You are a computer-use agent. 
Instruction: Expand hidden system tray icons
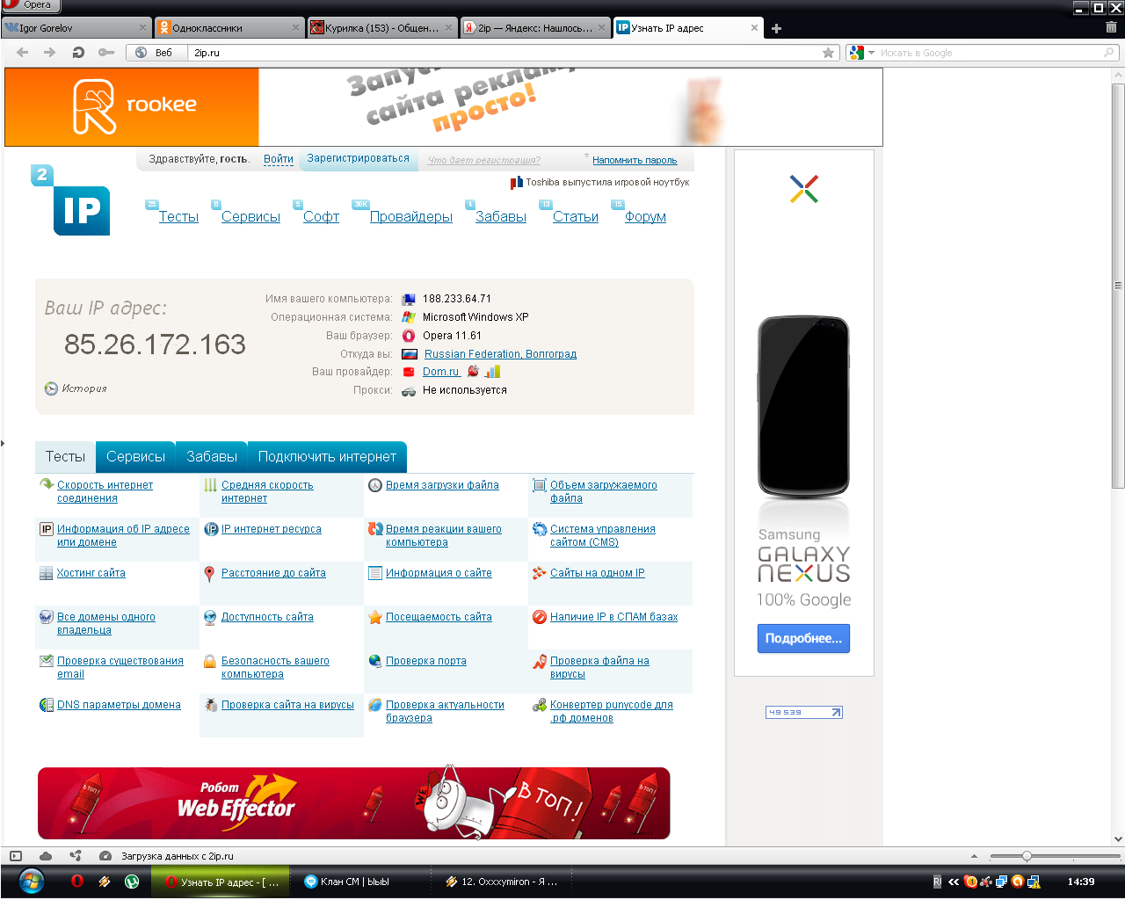pyautogui.click(x=954, y=882)
